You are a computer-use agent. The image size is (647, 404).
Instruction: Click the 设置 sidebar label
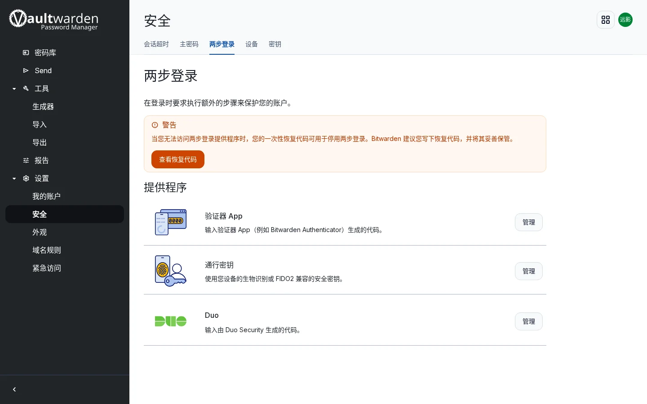tap(42, 178)
